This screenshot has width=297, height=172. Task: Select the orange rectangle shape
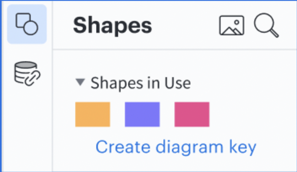point(93,114)
